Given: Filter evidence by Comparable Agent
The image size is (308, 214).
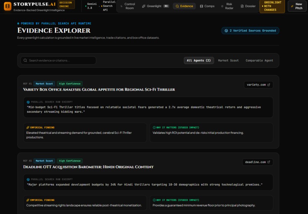Looking at the screenshot, I should (x=259, y=60).
